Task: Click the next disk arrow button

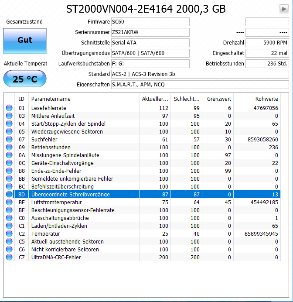Action: coord(284,9)
